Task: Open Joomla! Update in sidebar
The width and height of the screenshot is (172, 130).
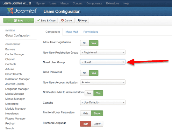Action: coord(15,84)
